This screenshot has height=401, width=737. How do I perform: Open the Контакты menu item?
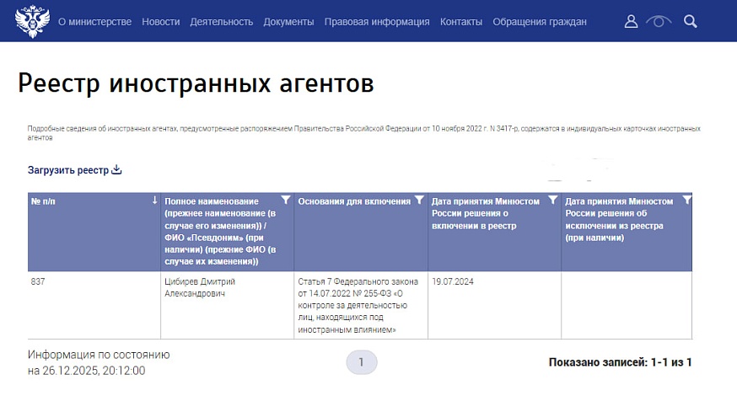point(461,22)
